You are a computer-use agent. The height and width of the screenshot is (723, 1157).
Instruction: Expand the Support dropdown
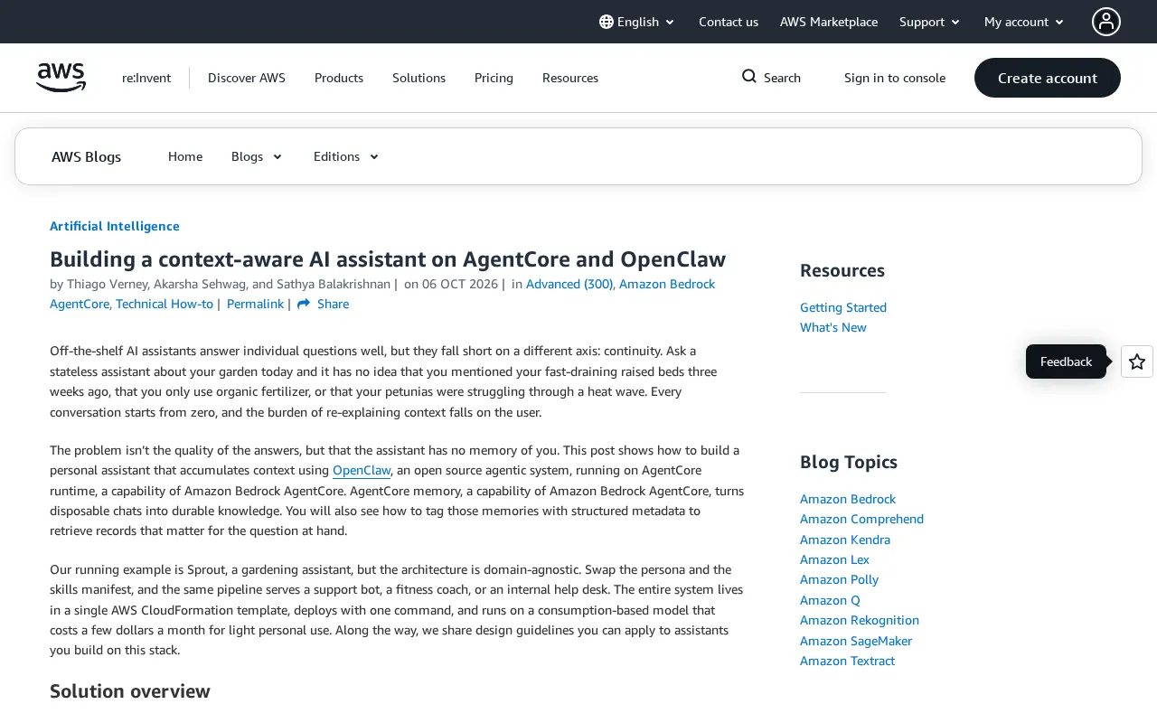[x=930, y=22]
